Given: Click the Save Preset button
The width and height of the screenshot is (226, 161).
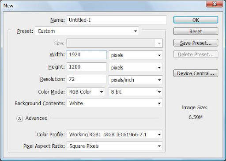Looking at the screenshot, I should coord(196,43).
